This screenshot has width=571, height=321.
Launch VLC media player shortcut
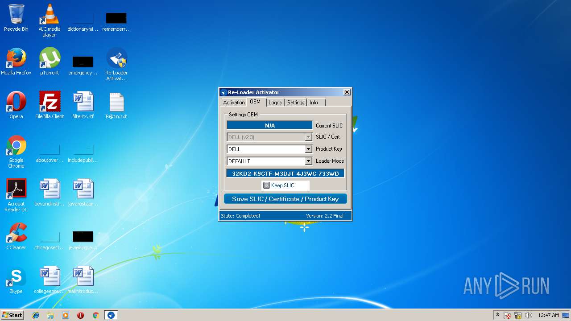(x=49, y=20)
